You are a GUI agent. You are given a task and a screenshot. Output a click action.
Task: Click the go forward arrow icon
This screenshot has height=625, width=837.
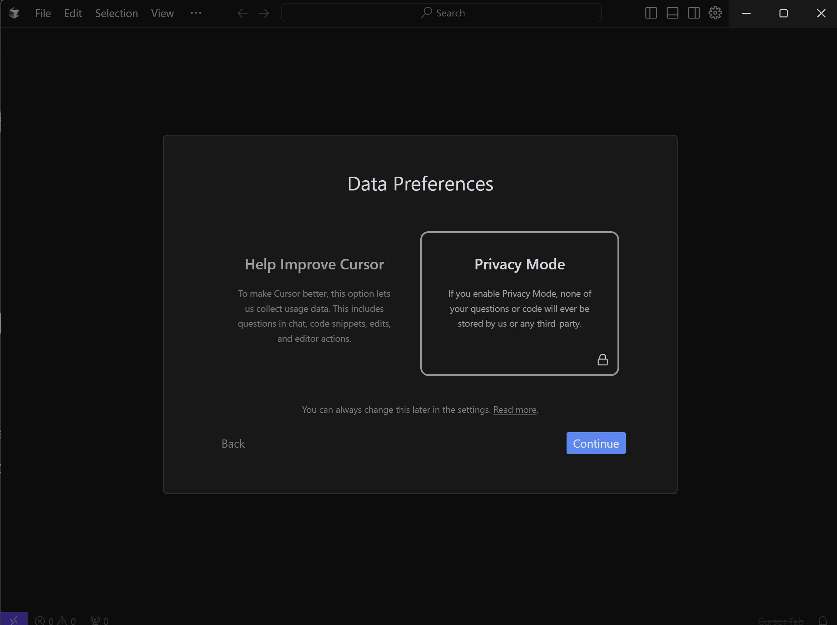point(264,13)
